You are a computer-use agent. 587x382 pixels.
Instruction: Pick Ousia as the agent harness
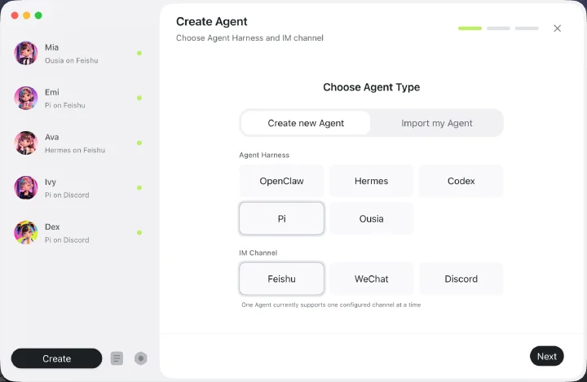point(372,219)
